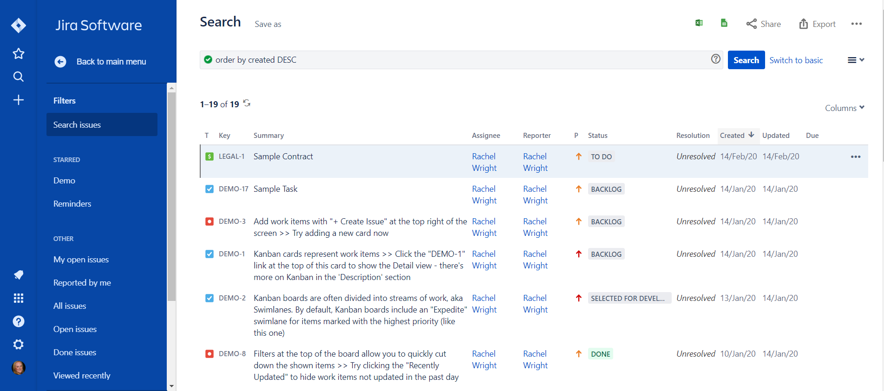Image resolution: width=884 pixels, height=391 pixels.
Task: Click the Jira diamond logo icon
Action: pyautogui.click(x=19, y=25)
